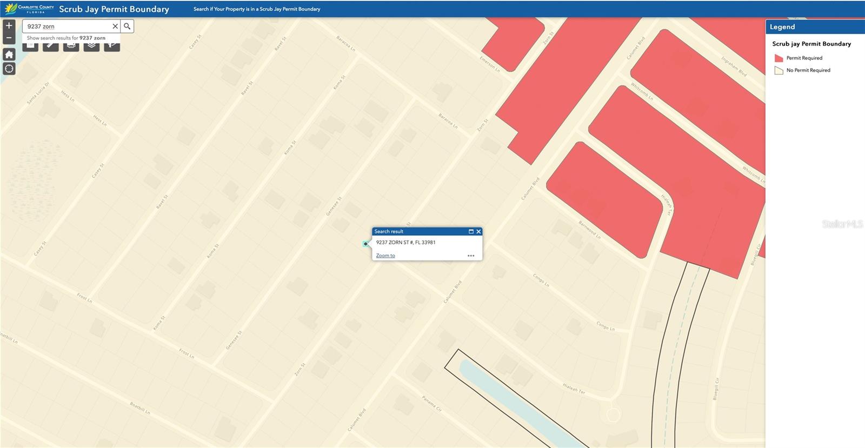
Task: Close the Search result popup
Action: pos(478,231)
